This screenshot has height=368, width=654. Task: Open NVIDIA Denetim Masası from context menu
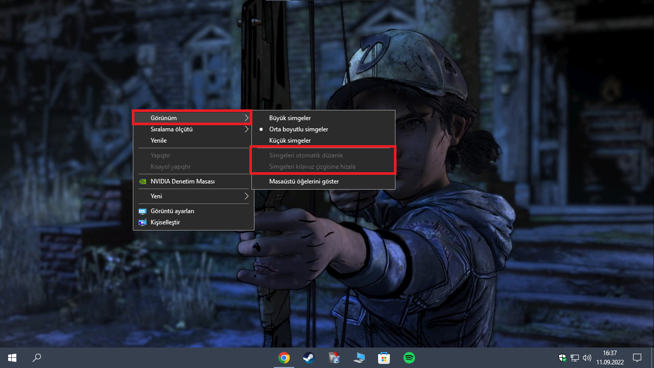point(194,181)
